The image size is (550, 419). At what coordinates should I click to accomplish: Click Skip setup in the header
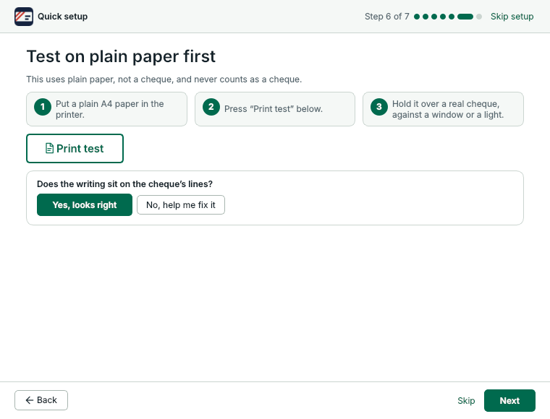pyautogui.click(x=512, y=17)
